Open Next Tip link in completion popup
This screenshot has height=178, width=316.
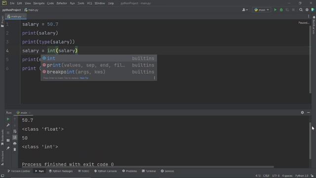click(84, 78)
